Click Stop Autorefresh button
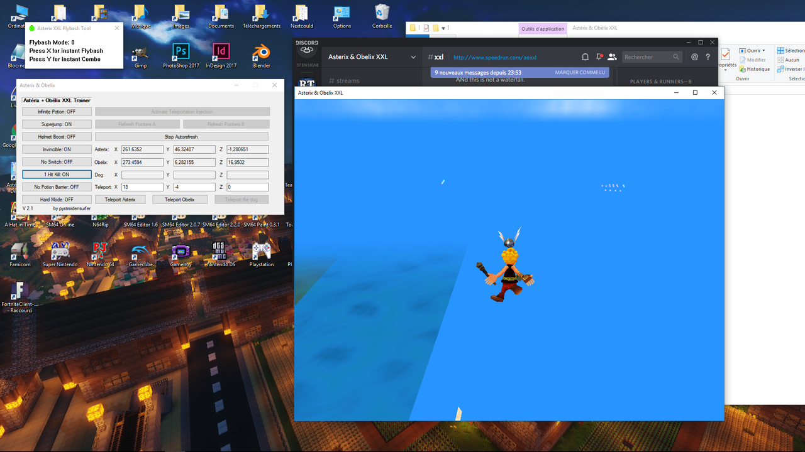Screen dimensions: 805x452 tap(181, 137)
